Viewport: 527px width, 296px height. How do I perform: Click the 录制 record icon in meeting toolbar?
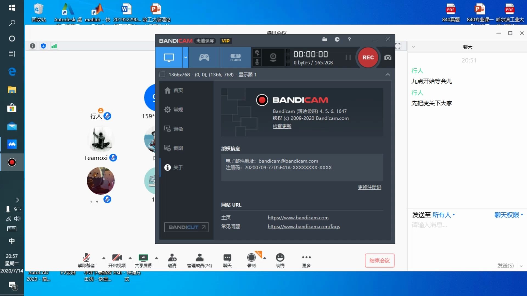251,260
